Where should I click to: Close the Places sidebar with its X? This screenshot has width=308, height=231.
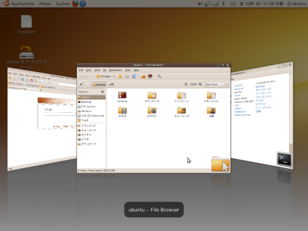tap(102, 92)
